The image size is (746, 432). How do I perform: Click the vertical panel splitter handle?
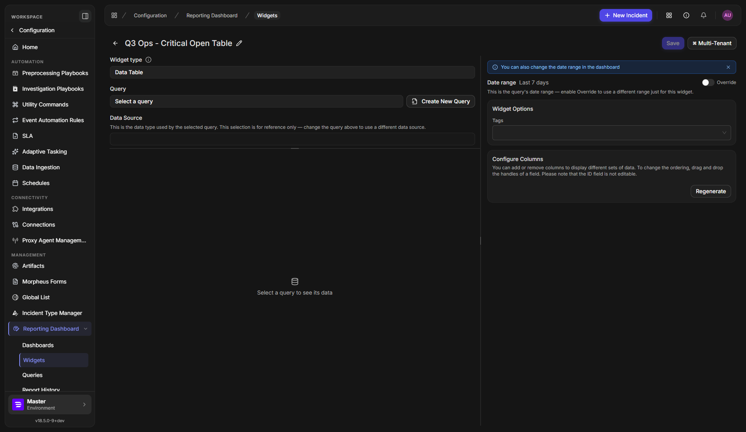(481, 240)
